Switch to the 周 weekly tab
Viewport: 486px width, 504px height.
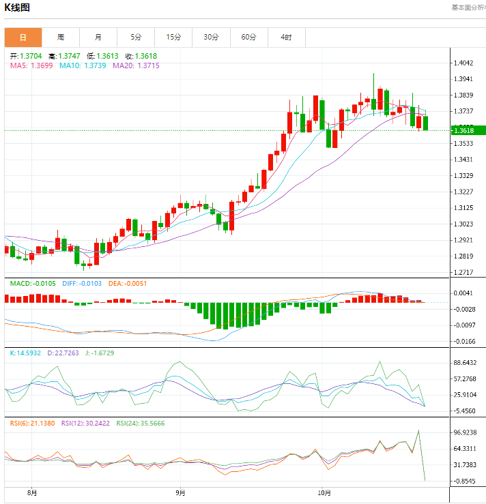[61, 38]
